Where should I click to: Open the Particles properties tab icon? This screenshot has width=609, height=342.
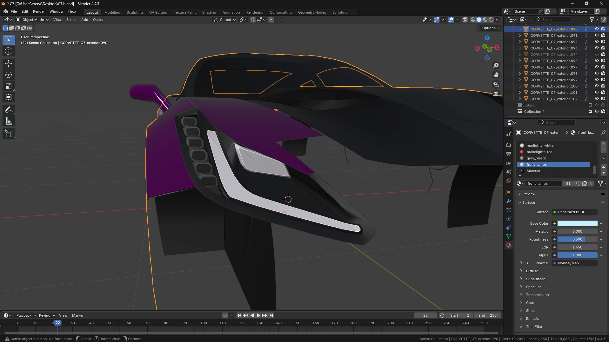(x=509, y=210)
